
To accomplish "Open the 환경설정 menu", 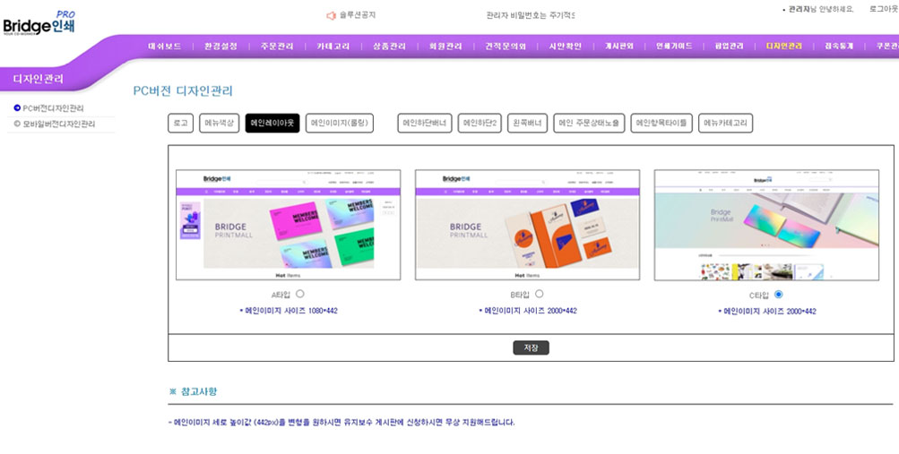I will coord(220,47).
